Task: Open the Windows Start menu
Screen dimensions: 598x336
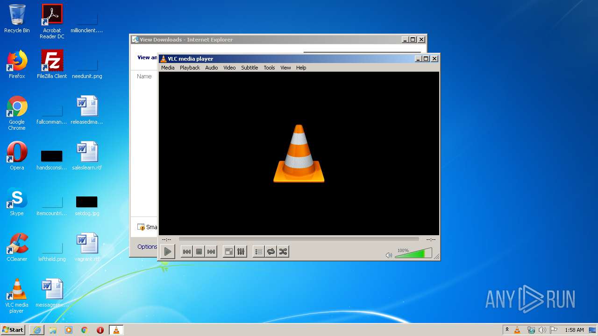Action: pyautogui.click(x=13, y=329)
